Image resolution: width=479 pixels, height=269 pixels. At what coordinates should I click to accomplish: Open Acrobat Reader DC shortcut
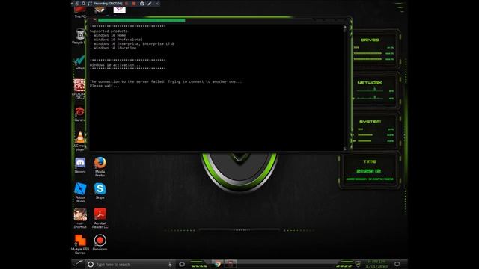[100, 218]
